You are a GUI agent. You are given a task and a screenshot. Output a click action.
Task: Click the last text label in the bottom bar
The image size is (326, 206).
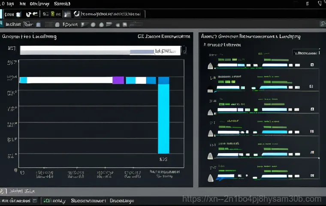(x=122, y=200)
